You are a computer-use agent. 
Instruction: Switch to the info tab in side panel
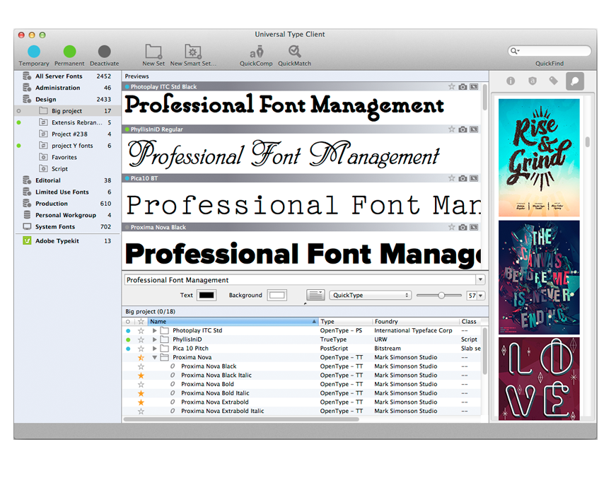click(510, 81)
